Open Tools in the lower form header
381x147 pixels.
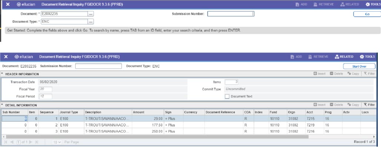tap(367, 57)
